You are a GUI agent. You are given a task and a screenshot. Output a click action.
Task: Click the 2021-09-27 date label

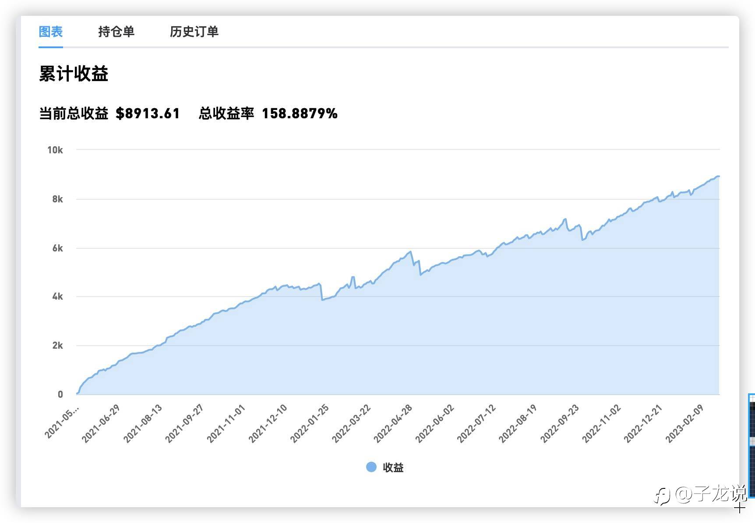[x=184, y=423]
